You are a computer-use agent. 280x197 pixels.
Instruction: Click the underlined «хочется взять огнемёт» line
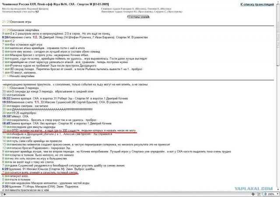(x=40, y=172)
